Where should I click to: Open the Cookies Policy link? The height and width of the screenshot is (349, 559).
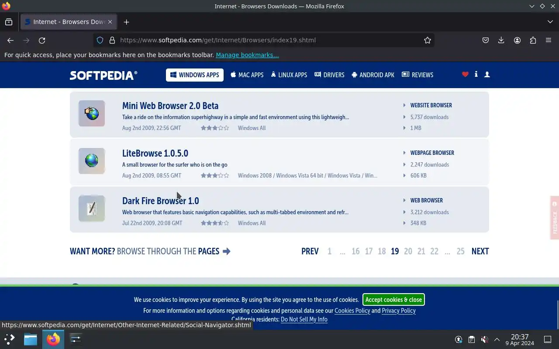point(352,311)
